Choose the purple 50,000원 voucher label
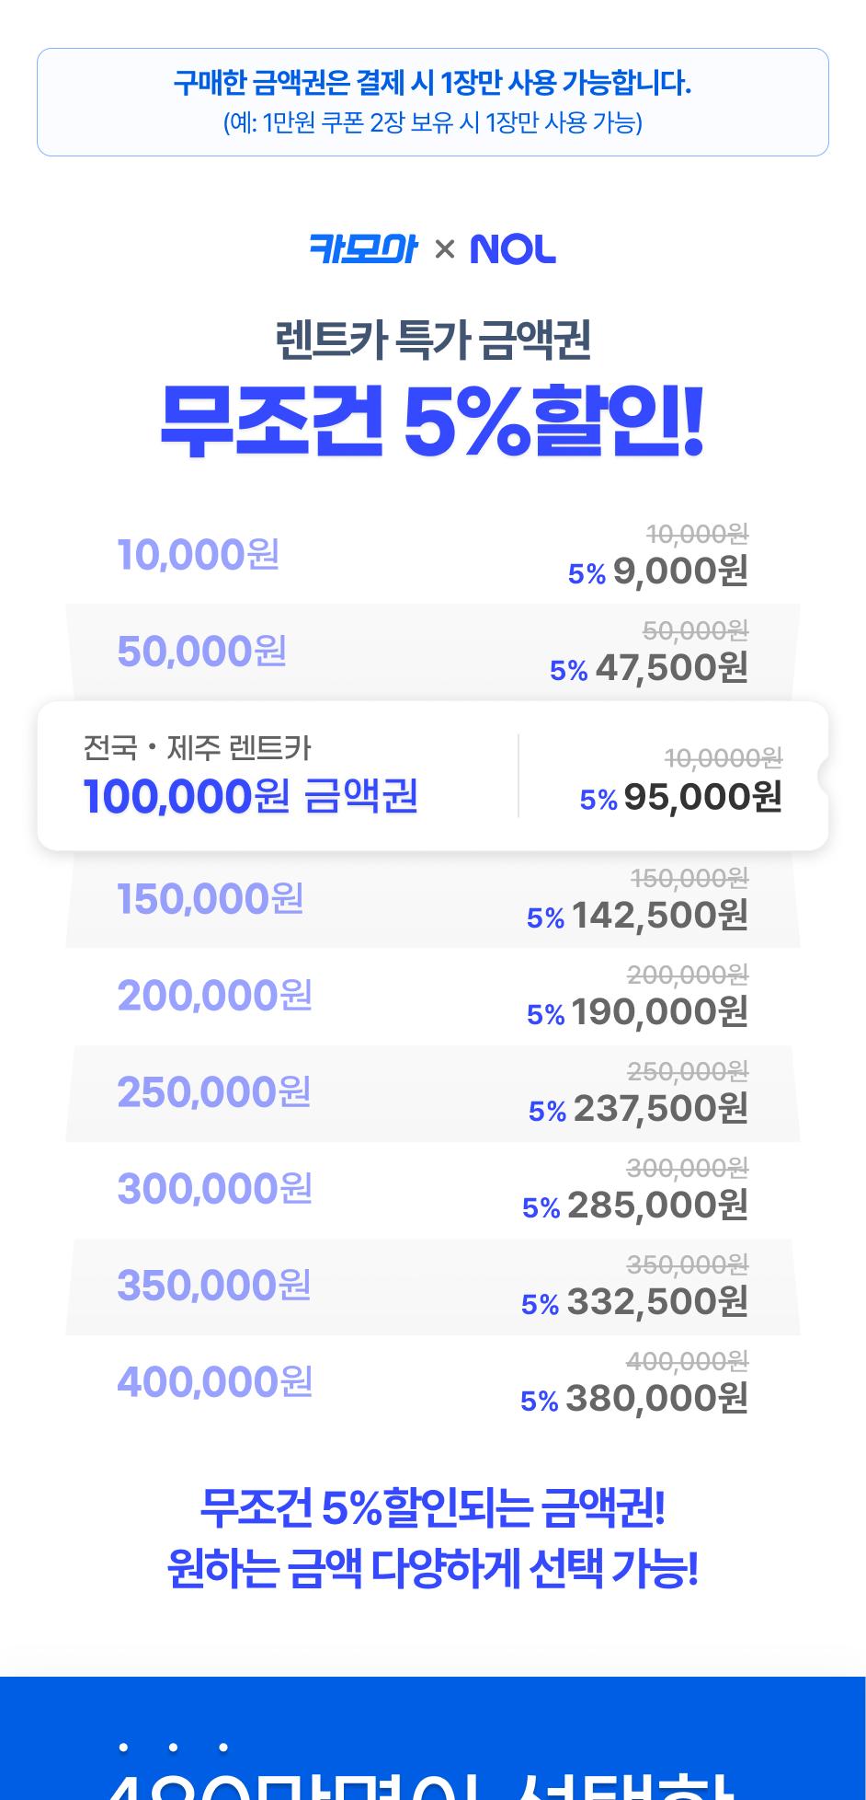 202,652
